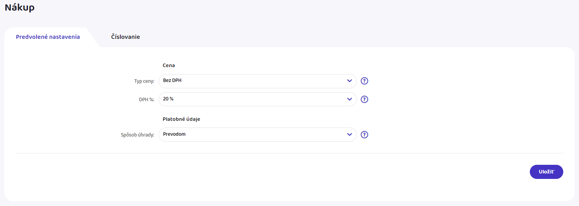Open the dropdown showing 'Bez DPH'
This screenshot has width=579, height=206.
click(x=252, y=81)
